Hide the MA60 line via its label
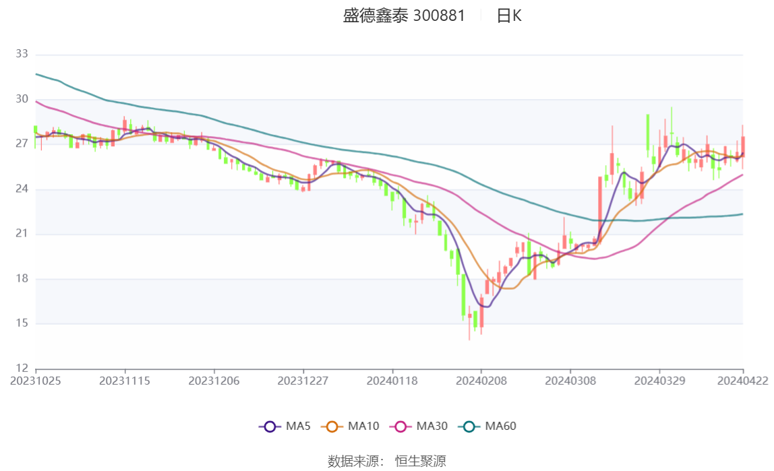This screenshot has height=471, width=774. click(x=500, y=426)
